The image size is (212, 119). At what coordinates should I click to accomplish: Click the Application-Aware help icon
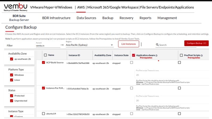(156, 55)
